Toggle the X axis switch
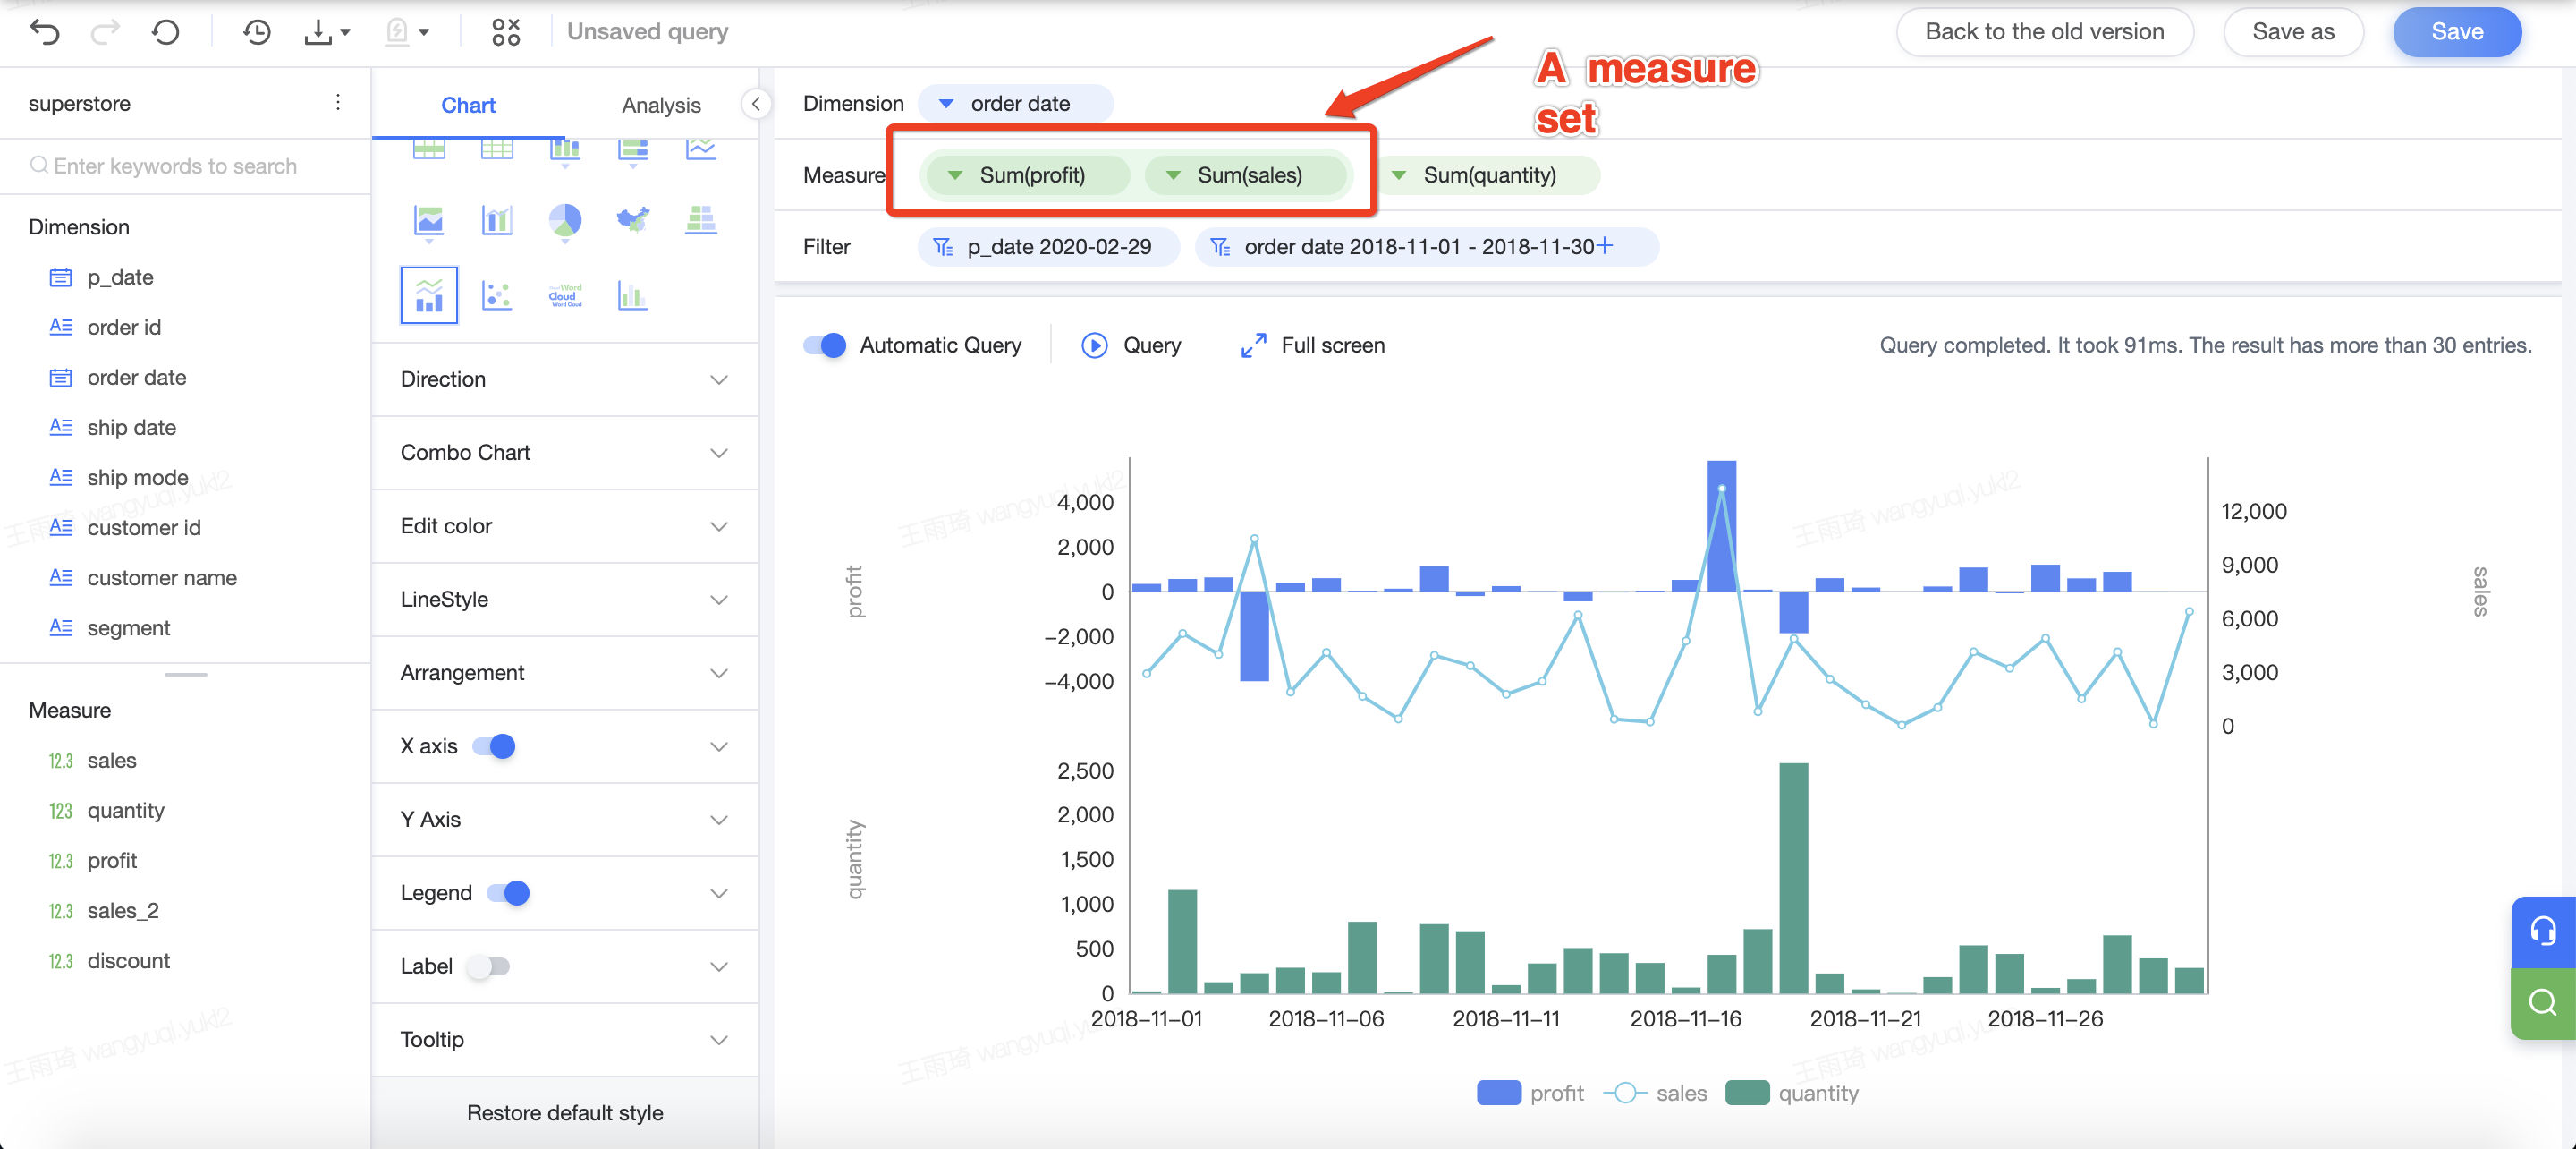This screenshot has width=2576, height=1149. click(494, 746)
